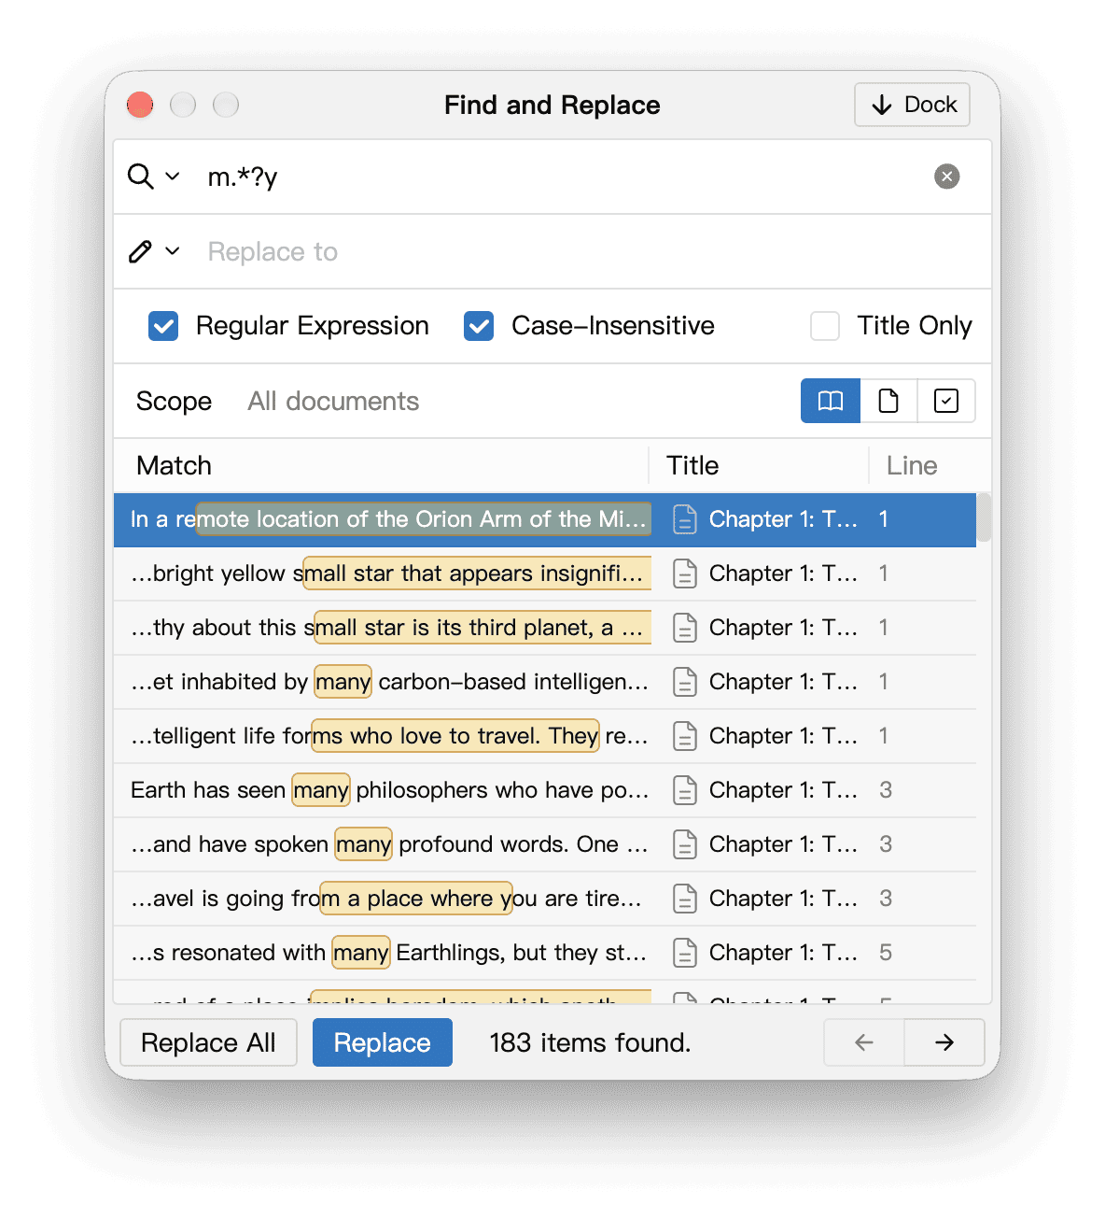Select the 'Earth has seen many' match
Viewport: 1105px width, 1218px height.
(x=545, y=790)
